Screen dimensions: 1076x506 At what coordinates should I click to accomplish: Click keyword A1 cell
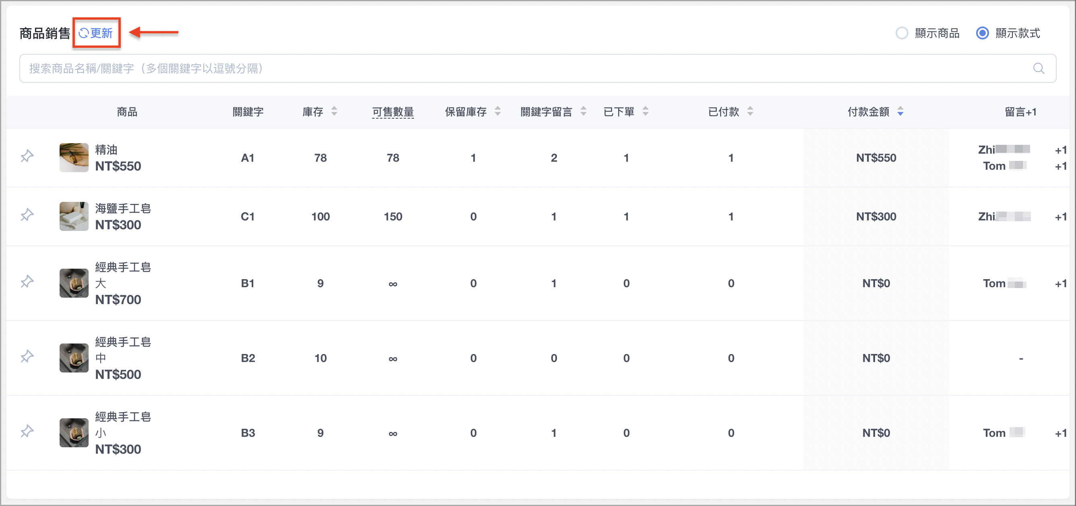(x=248, y=158)
